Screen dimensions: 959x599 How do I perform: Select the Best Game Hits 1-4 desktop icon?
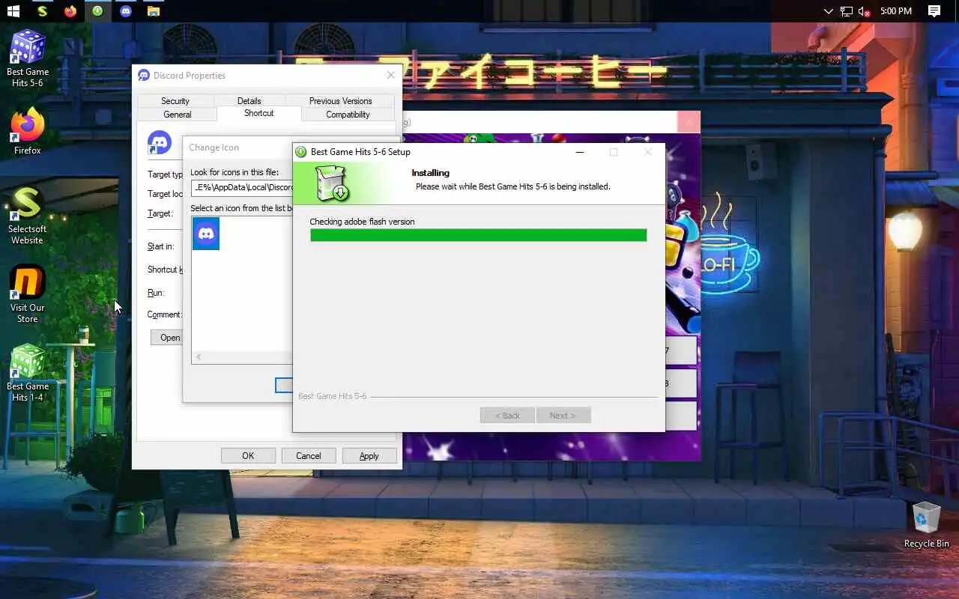(28, 373)
